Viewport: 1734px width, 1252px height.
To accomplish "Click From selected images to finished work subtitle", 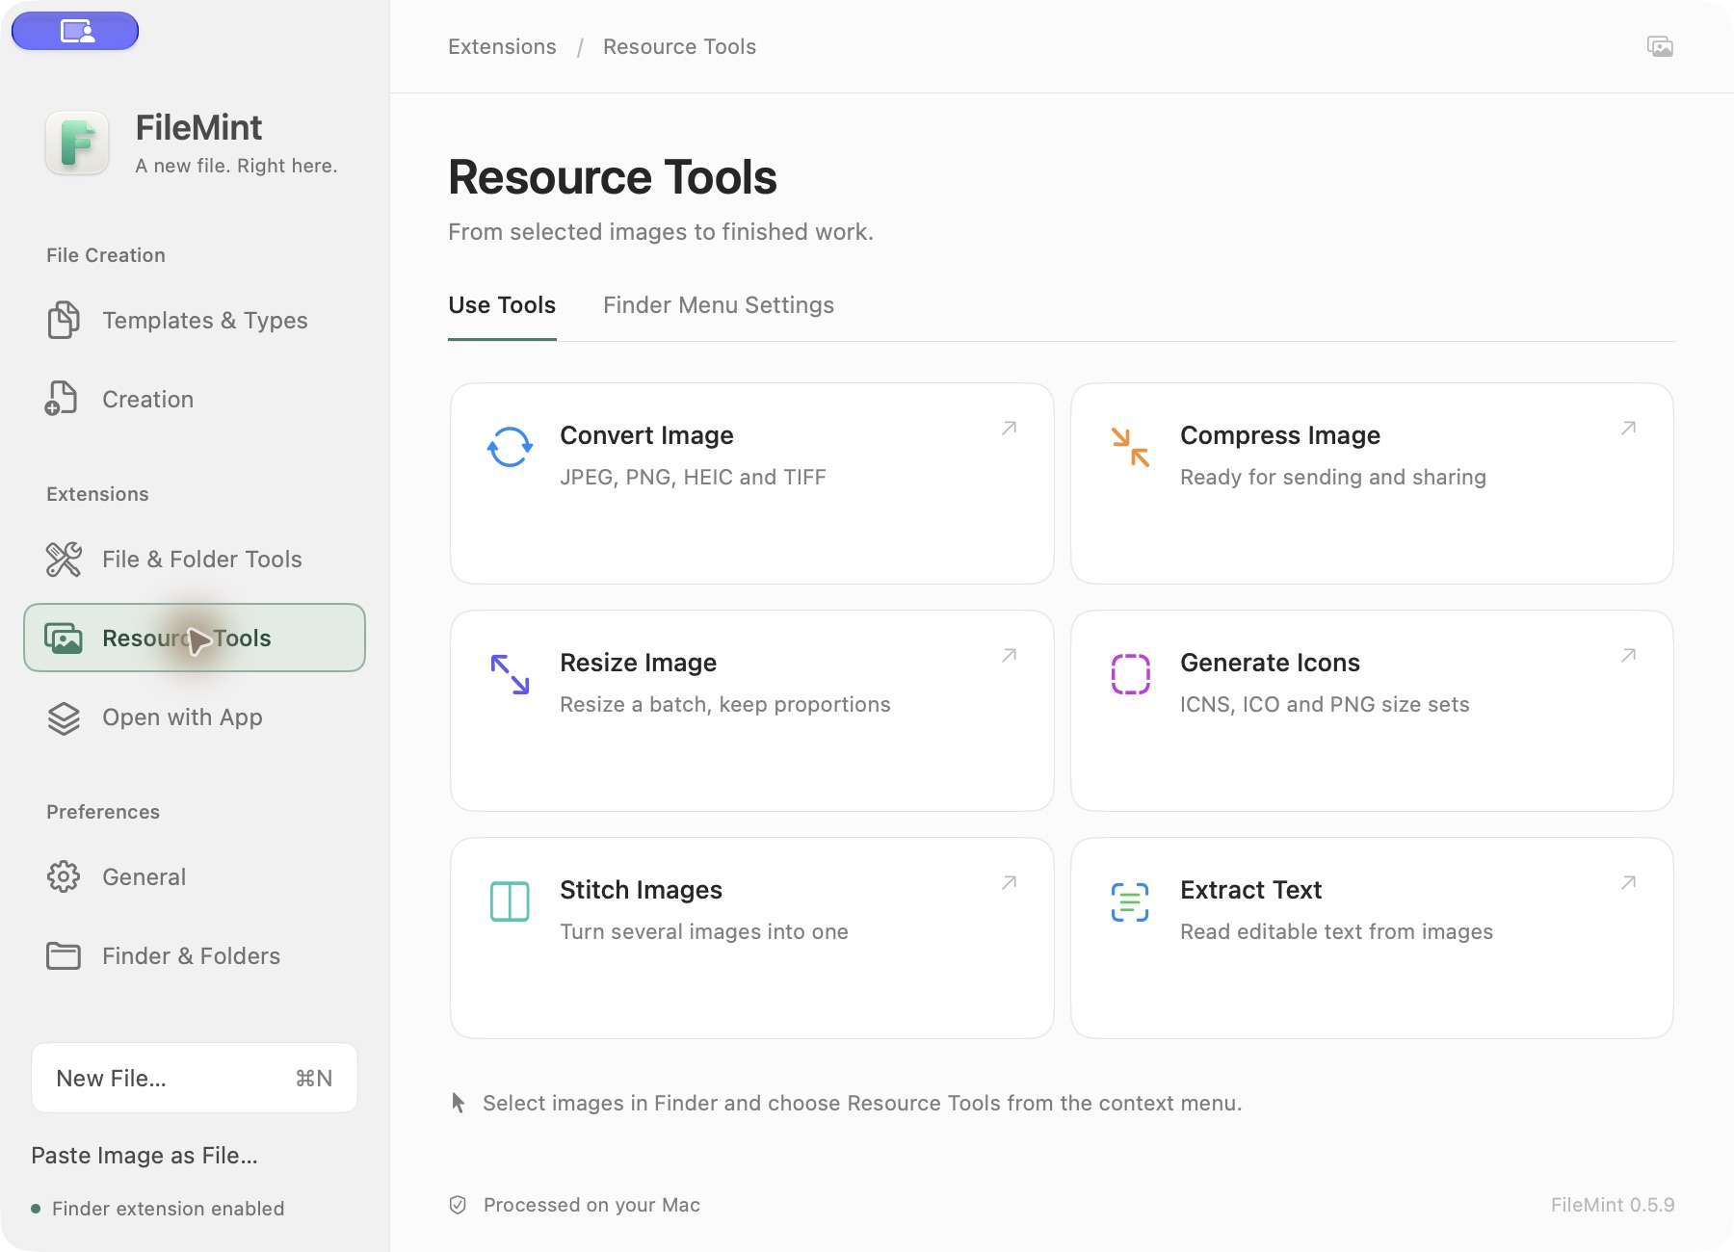I will tap(661, 232).
